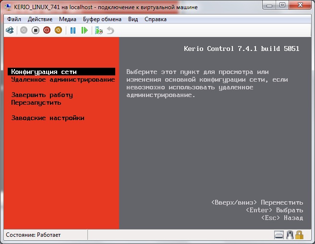Open the Медиа menu
The image size is (315, 244).
point(68,19)
